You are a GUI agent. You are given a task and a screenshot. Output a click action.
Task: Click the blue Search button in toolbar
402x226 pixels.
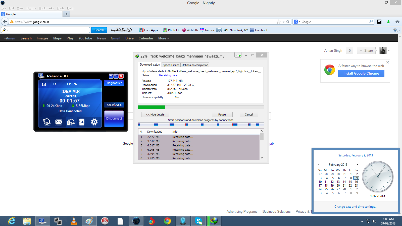[99, 30]
